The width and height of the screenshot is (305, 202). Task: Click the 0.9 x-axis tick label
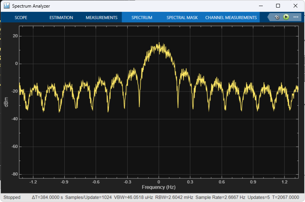pos(253,182)
